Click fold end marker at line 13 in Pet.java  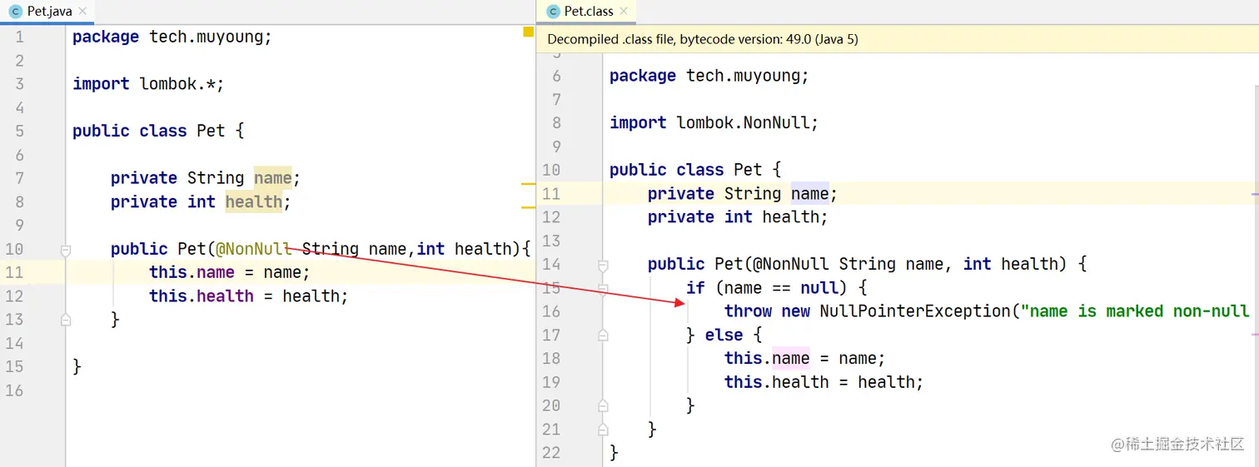point(66,320)
